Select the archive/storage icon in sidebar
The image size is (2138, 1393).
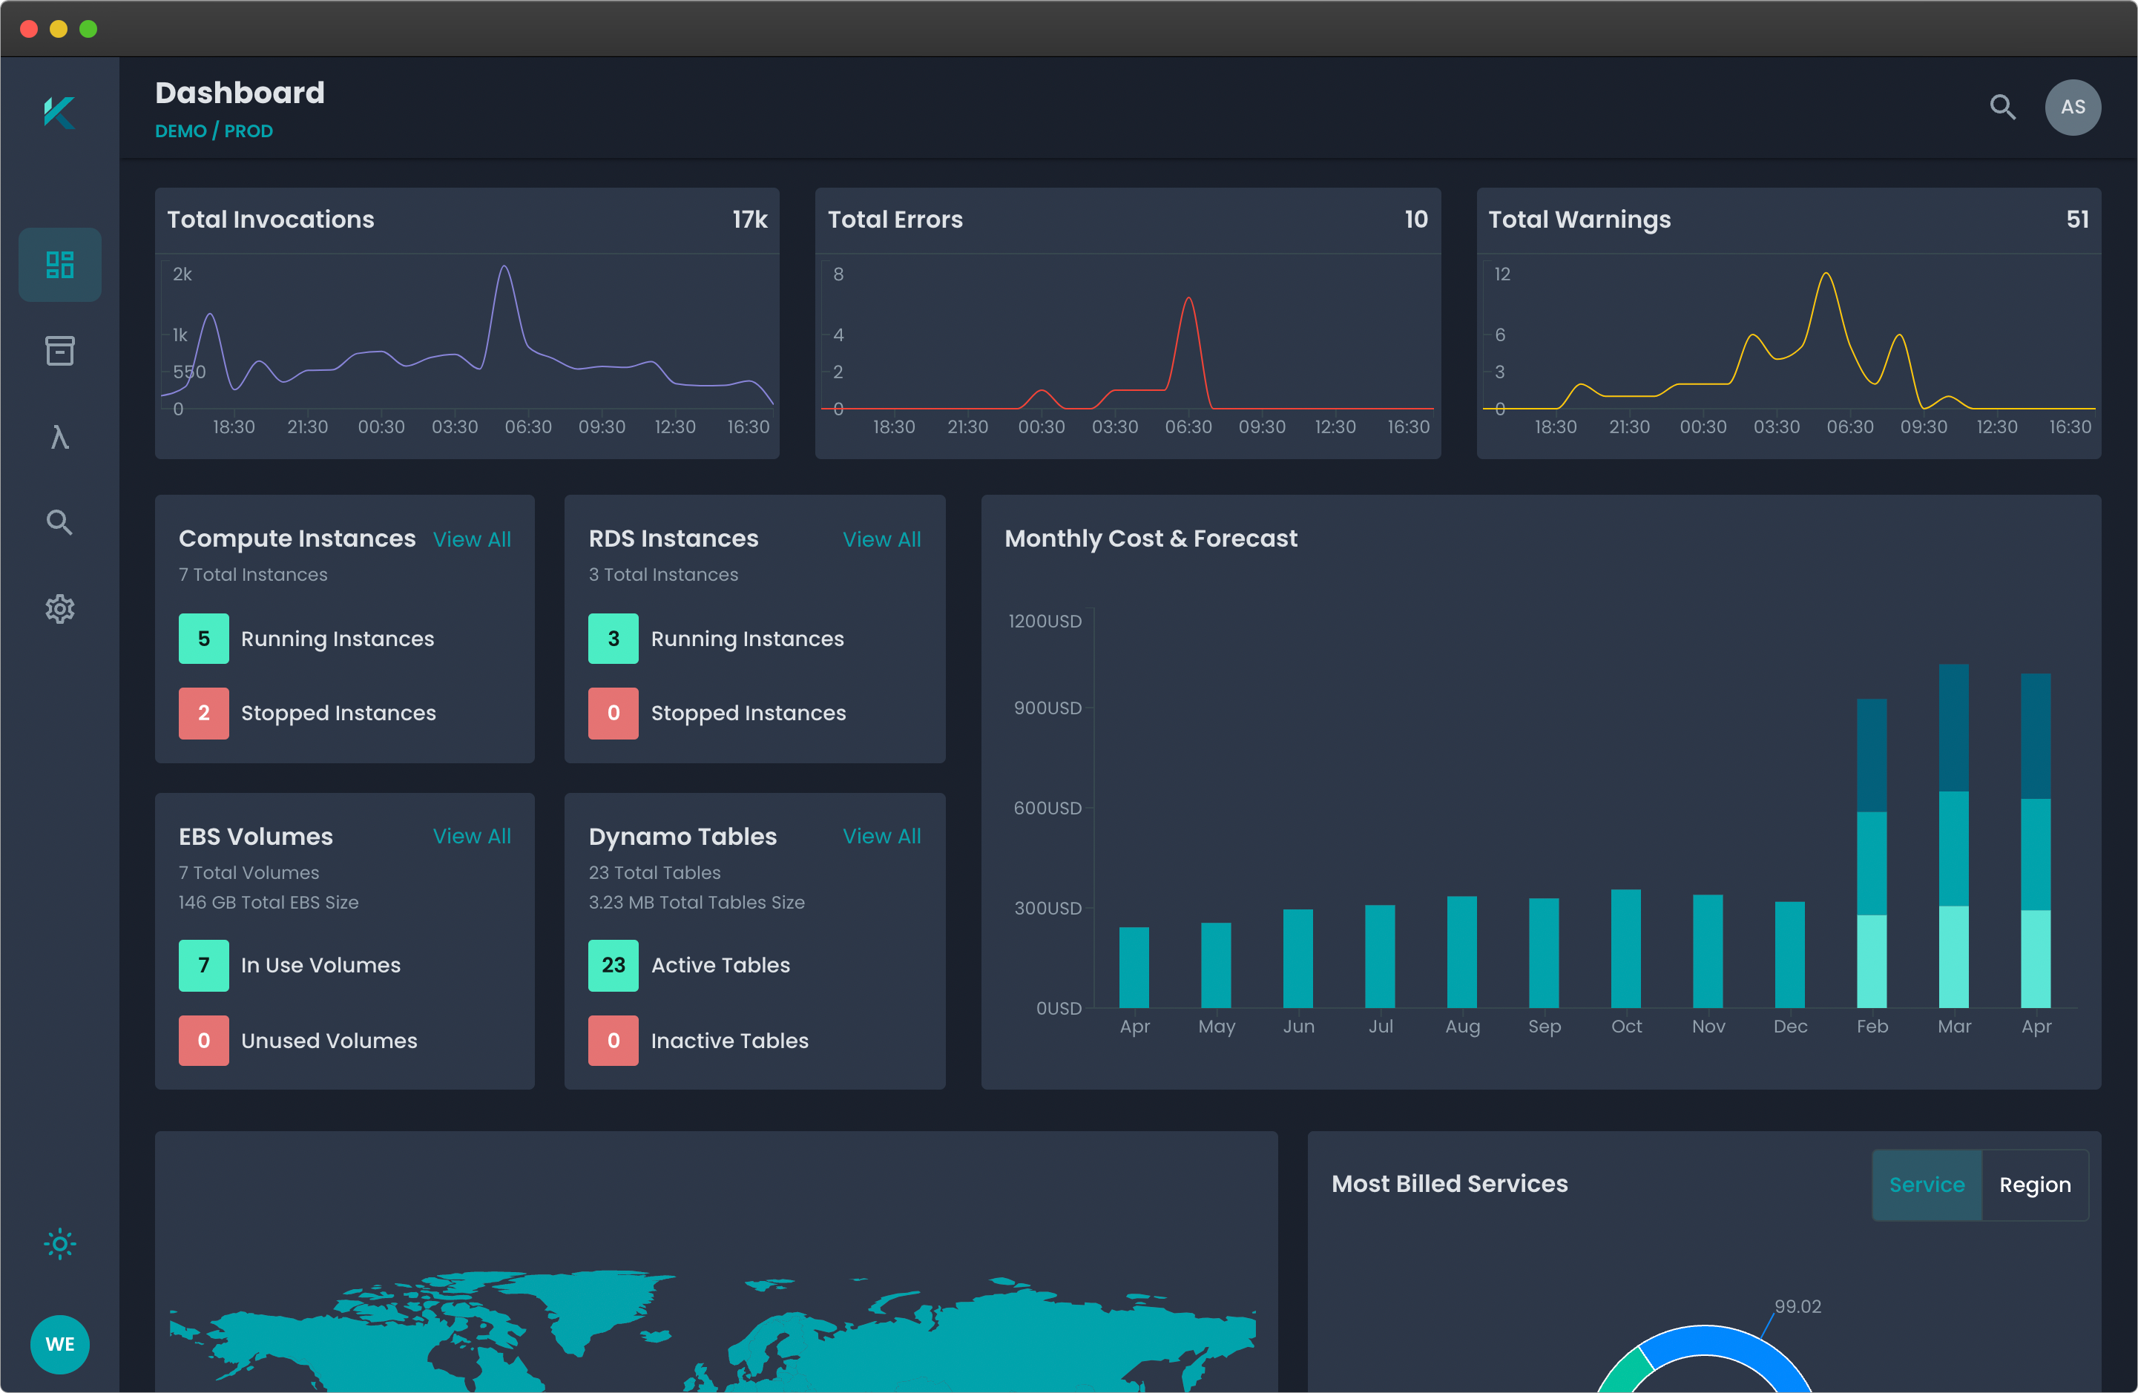(59, 350)
